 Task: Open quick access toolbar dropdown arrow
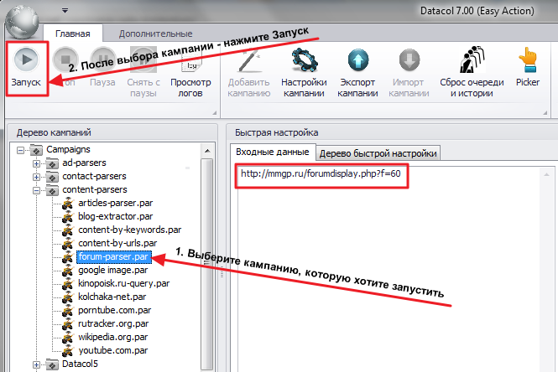pyautogui.click(x=65, y=11)
